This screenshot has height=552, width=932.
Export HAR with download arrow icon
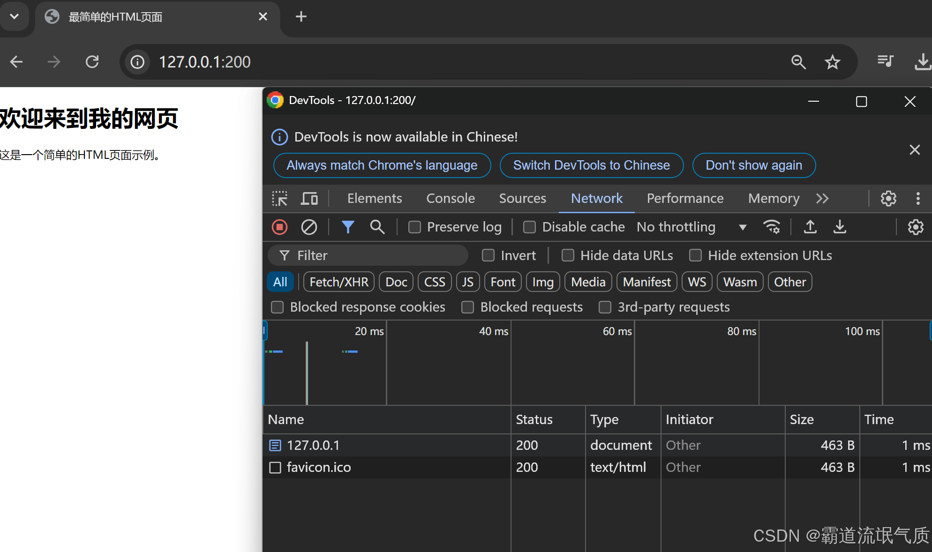[x=840, y=227]
